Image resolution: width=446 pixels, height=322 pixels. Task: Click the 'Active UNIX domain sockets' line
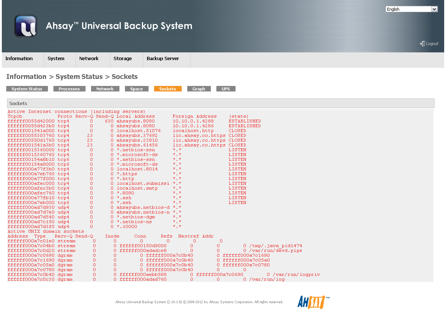pos(46,231)
